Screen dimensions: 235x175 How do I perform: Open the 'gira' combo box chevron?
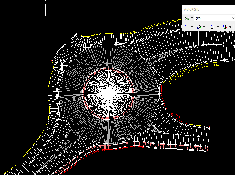pos(233,18)
